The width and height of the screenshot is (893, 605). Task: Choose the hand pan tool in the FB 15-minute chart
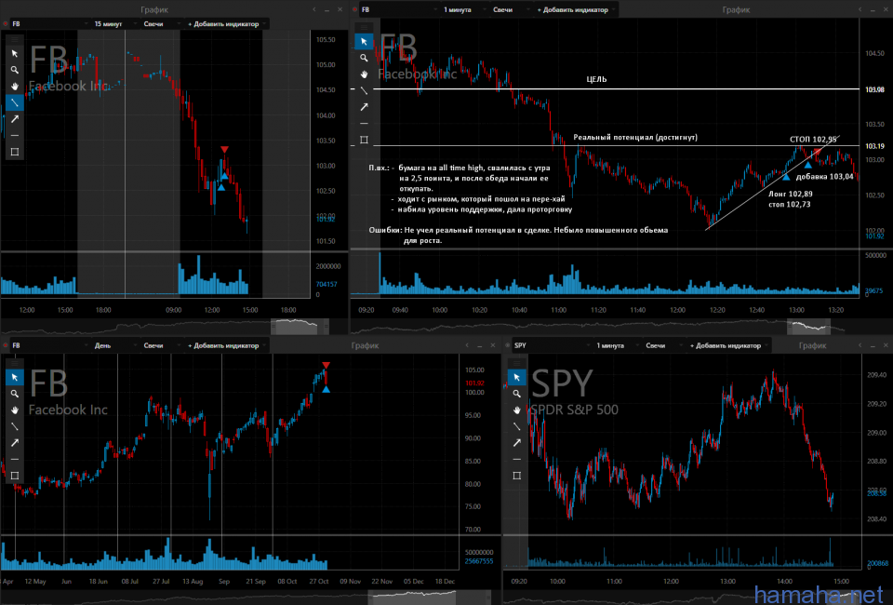point(15,87)
